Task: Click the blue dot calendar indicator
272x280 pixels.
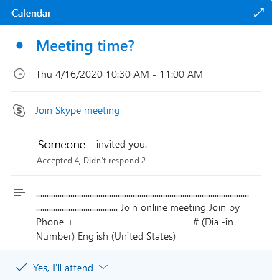Action: pos(19,45)
